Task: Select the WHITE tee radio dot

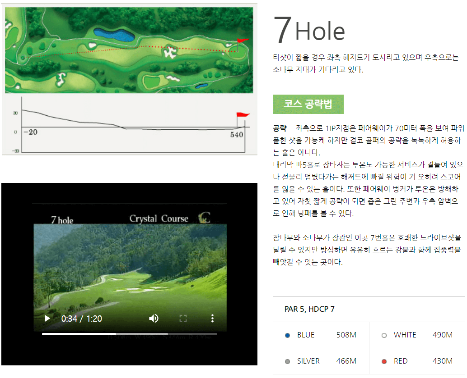Action: tap(383, 335)
